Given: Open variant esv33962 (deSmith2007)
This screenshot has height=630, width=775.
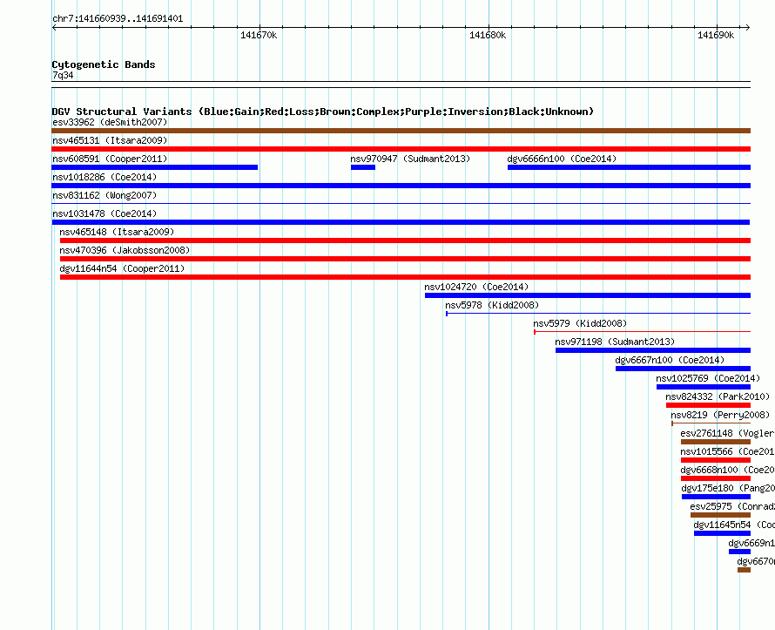Looking at the screenshot, I should point(110,122).
